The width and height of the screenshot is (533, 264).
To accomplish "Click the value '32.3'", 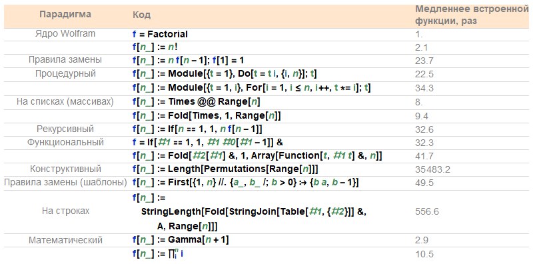I will [424, 143].
